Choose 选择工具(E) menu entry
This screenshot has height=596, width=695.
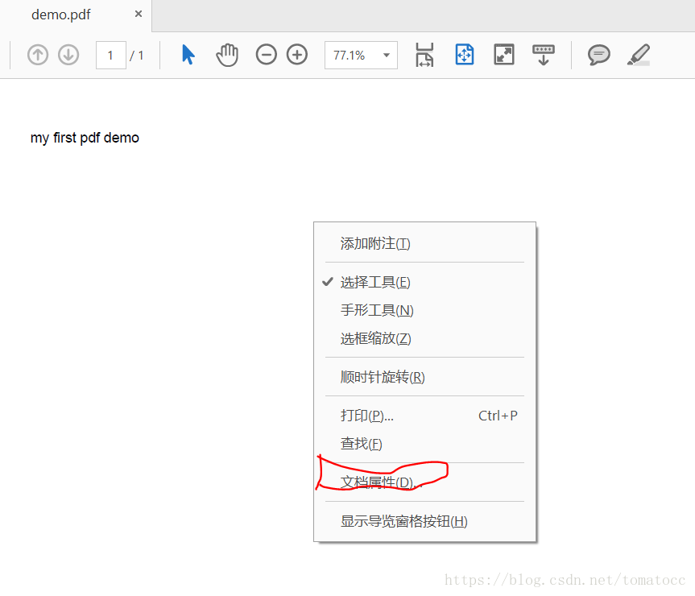[x=424, y=282]
